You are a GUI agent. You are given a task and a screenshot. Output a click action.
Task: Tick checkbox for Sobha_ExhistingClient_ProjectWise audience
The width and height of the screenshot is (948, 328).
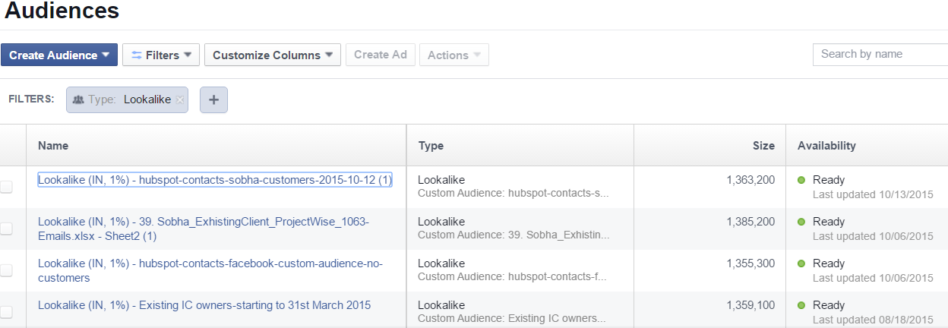point(6,229)
